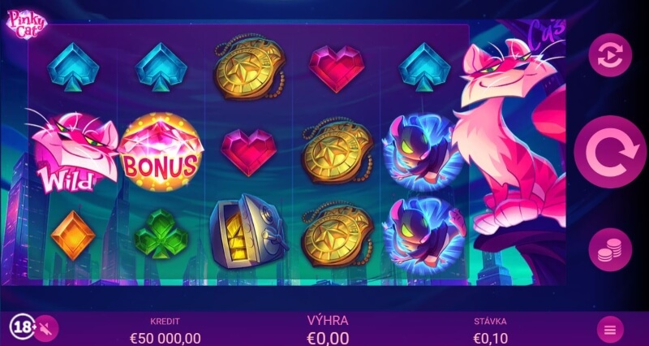The height and width of the screenshot is (346, 649).
Task: Click the Stávka bet amount €0,10
Action: [x=490, y=339]
